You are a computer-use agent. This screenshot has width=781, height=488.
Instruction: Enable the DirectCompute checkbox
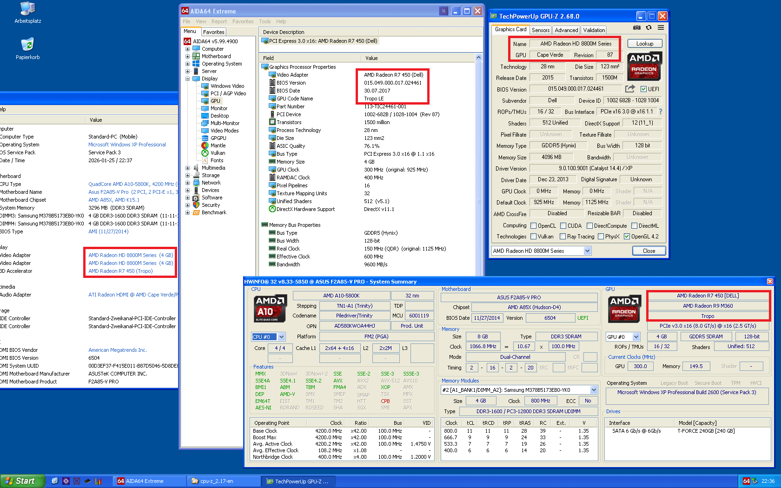[x=589, y=226]
